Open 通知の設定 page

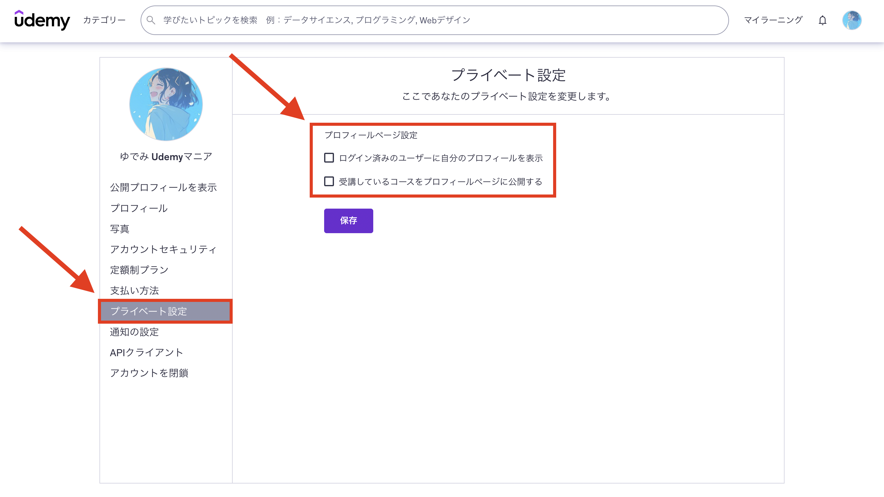(134, 332)
